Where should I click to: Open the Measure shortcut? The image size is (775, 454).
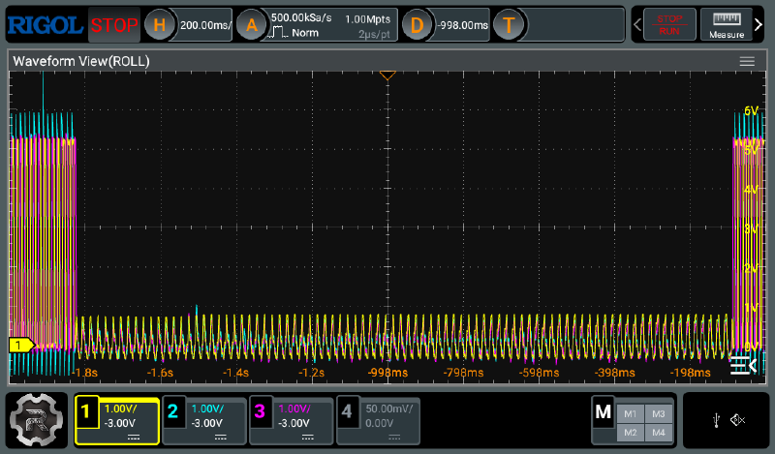(x=726, y=25)
